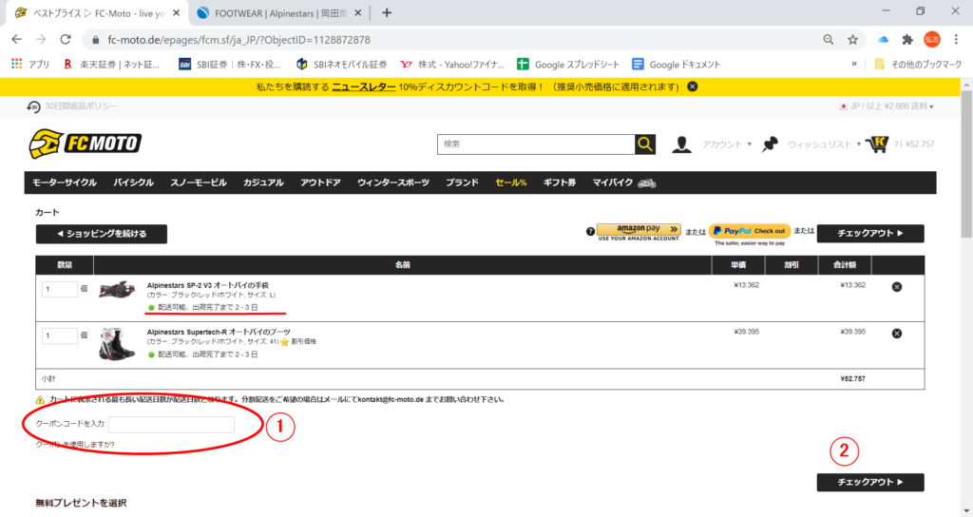Open the shopping cart icon

[x=877, y=144]
